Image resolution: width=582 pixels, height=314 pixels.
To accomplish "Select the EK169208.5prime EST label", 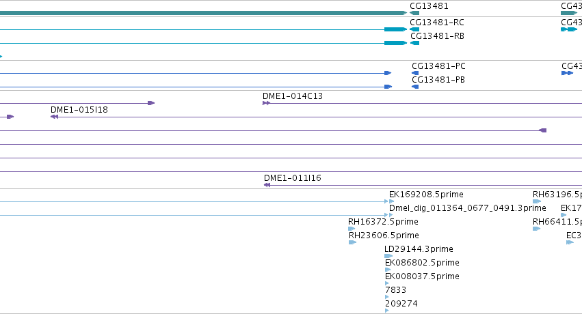I will [x=426, y=195].
